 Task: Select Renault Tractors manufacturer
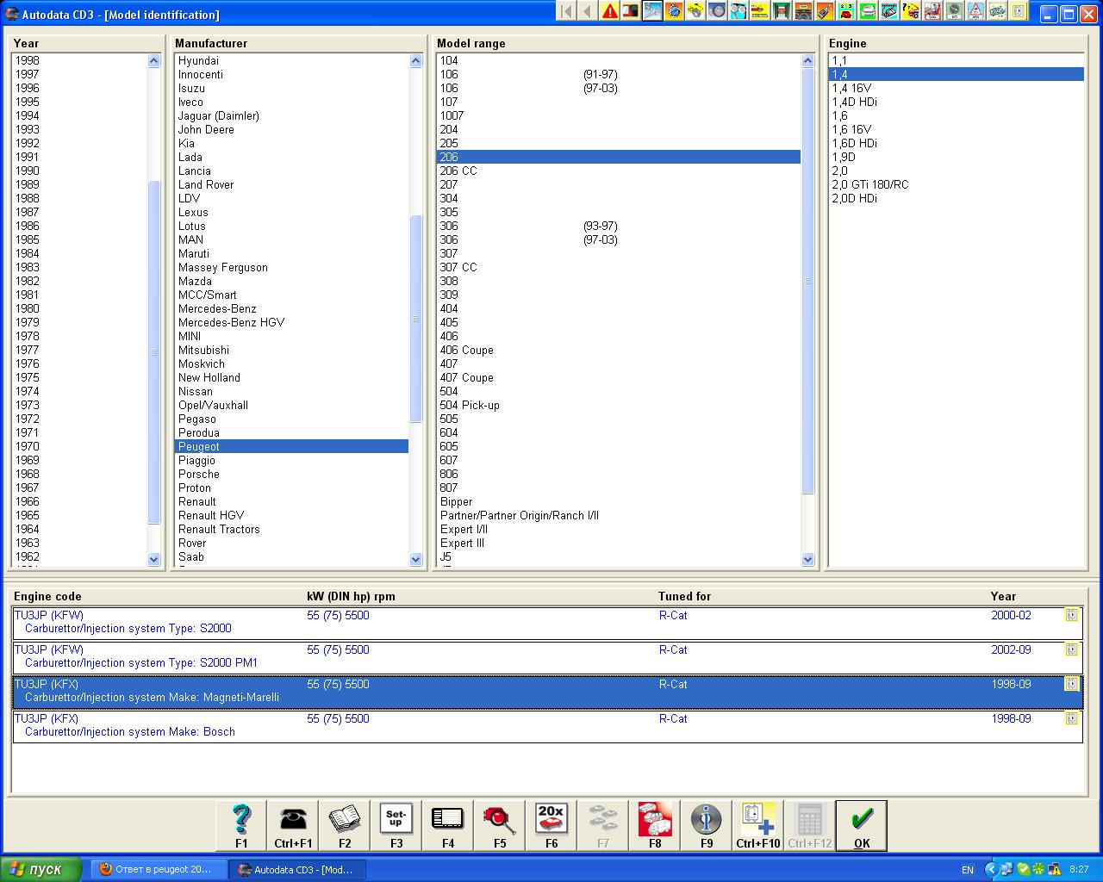[x=291, y=529]
